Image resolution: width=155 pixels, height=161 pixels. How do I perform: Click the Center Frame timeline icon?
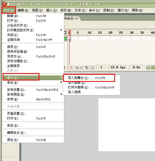(x=71, y=67)
